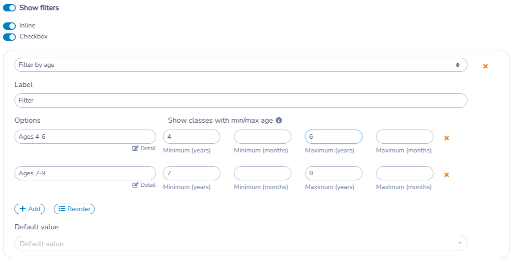Edit the Ages 4-6 option name field

[x=85, y=136]
